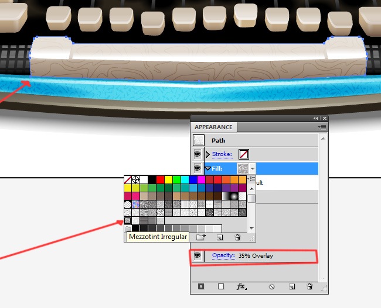381x308 pixels.
Task: Select the Mezzotint Irregular pattern swatch
Action: [x=128, y=220]
